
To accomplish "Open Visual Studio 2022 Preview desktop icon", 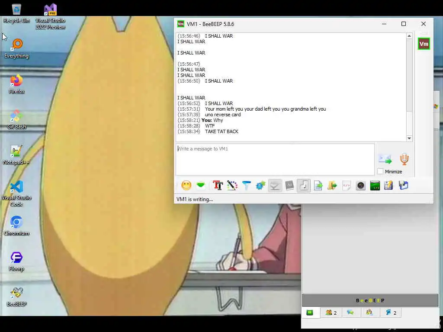I will tap(50, 16).
